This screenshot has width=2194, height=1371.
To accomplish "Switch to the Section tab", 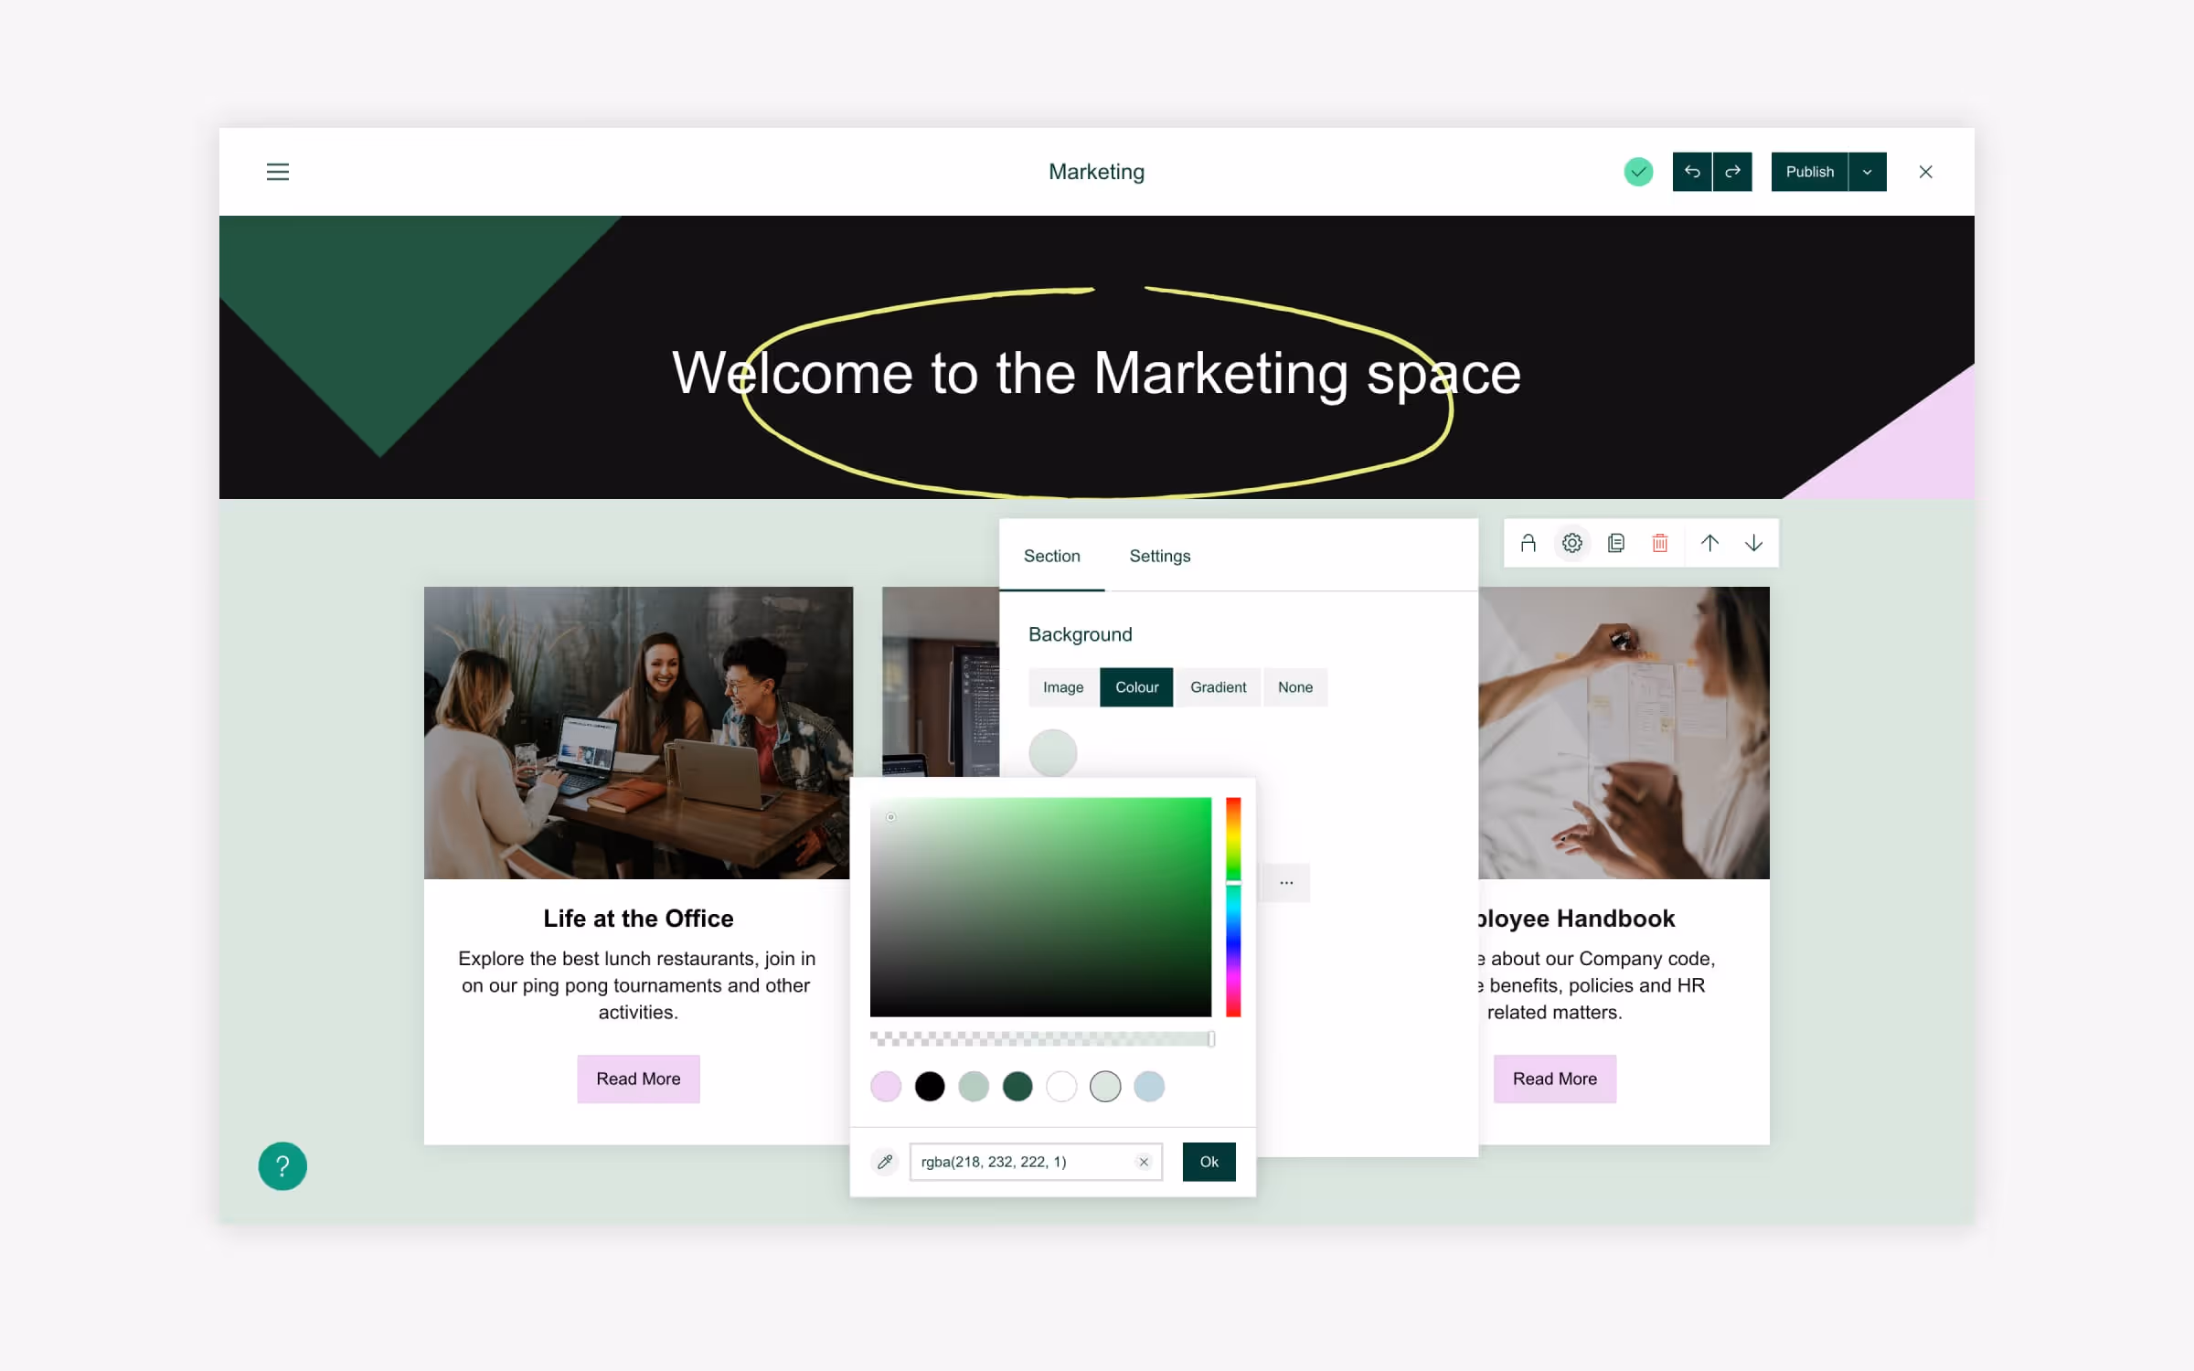I will [x=1051, y=556].
